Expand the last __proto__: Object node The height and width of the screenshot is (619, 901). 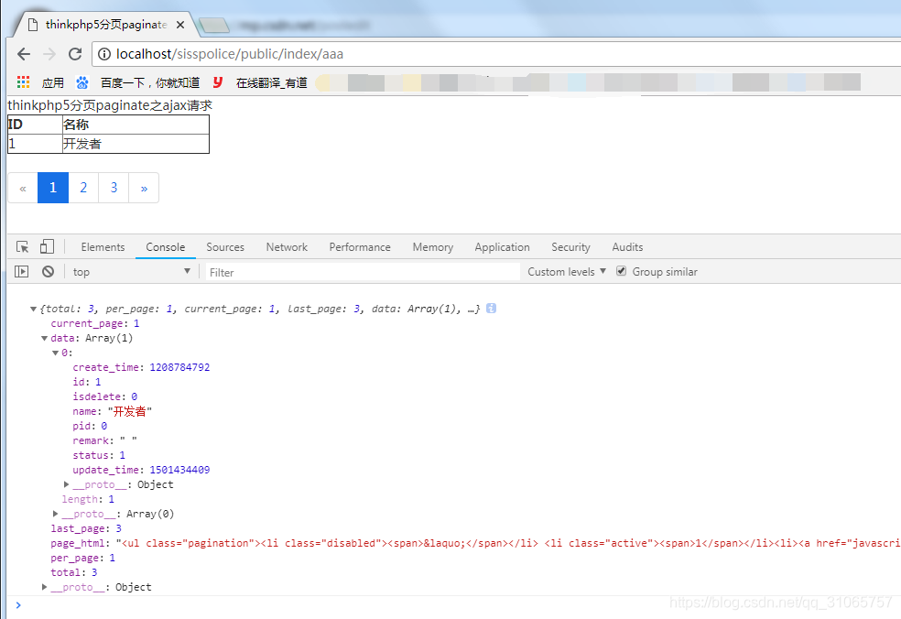(x=44, y=587)
